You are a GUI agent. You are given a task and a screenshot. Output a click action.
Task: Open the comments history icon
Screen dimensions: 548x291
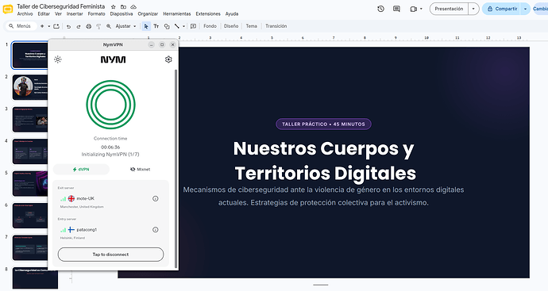pos(396,9)
